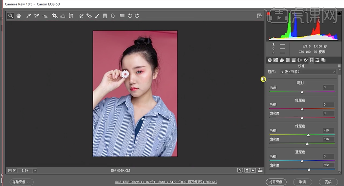This screenshot has width=344, height=186.
Task: Choose the Straighten tool
Action: (x=63, y=16)
